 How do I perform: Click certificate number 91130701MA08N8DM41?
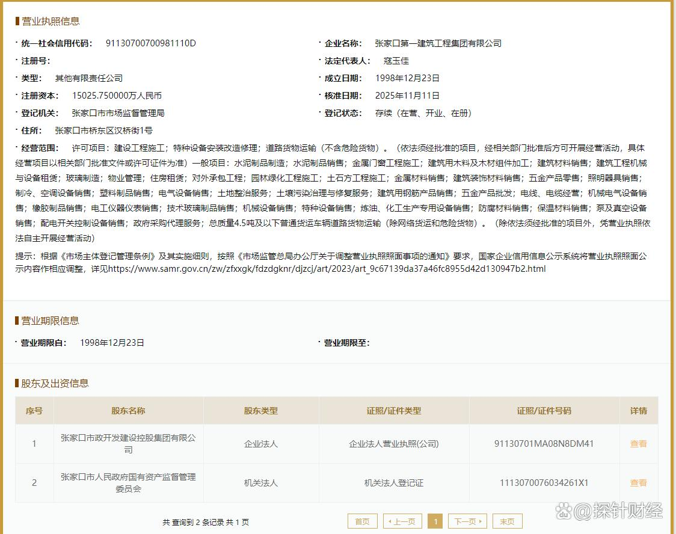(544, 444)
